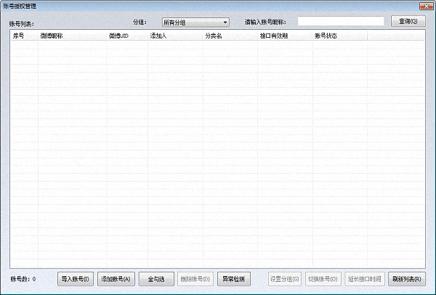Sort by the 微博昵称 column header

pyautogui.click(x=72, y=36)
